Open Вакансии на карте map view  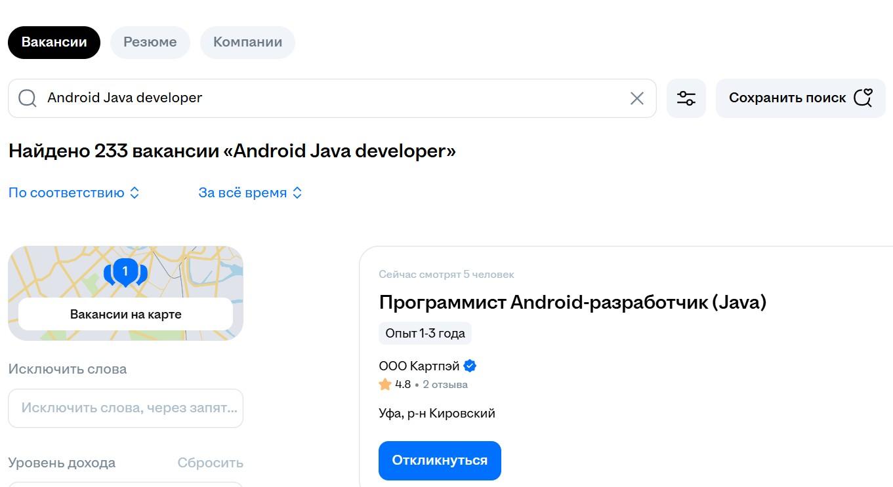(x=125, y=314)
